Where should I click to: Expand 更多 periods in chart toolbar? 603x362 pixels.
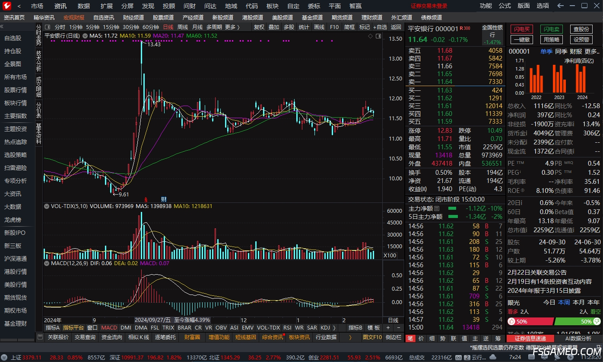232,27
